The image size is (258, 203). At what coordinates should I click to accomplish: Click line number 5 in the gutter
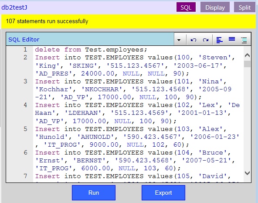(x=25, y=129)
